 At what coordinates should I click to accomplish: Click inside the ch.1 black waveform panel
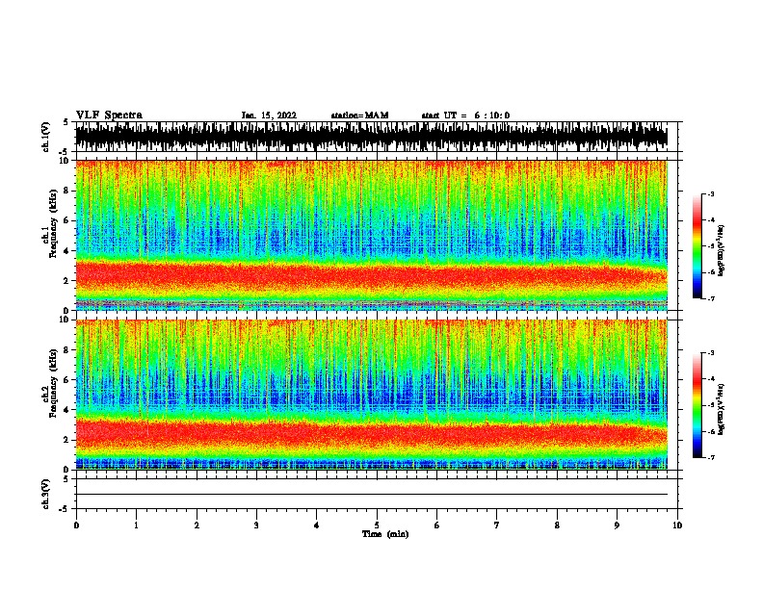[x=371, y=137]
